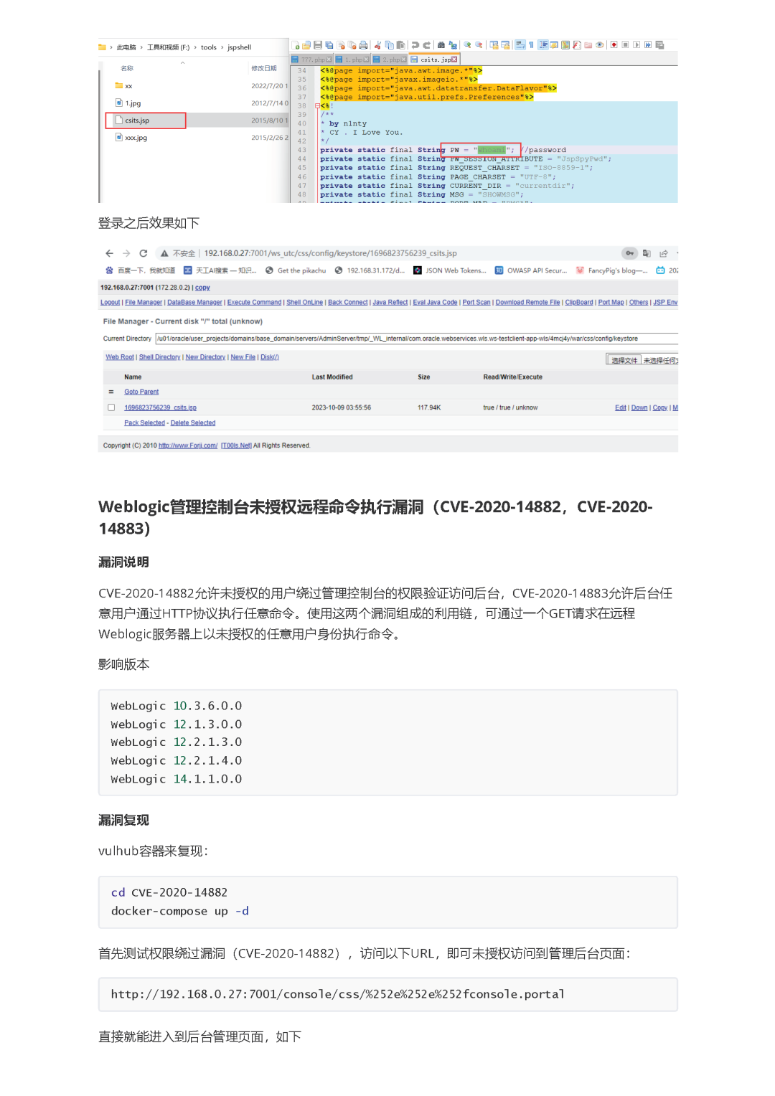Viewport: 775px width, 1096px height.
Task: Click the Edit link for csits.jsp row
Action: pyautogui.click(x=621, y=408)
